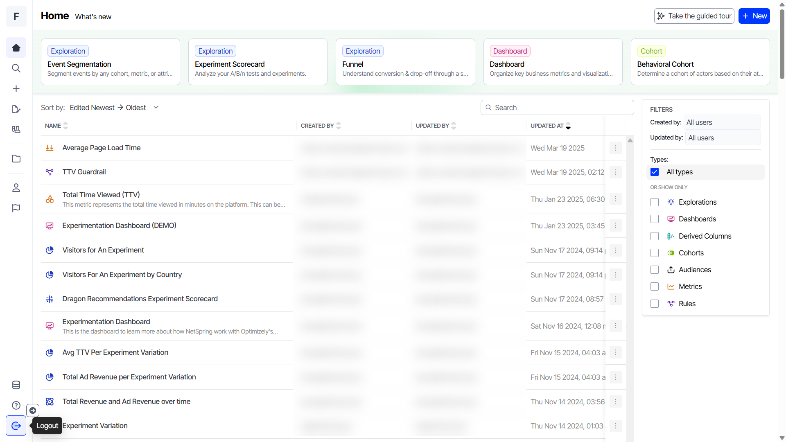The height and width of the screenshot is (442, 786).
Task: Open Experimentation Dashboard with NetSpring description
Action: [106, 322]
